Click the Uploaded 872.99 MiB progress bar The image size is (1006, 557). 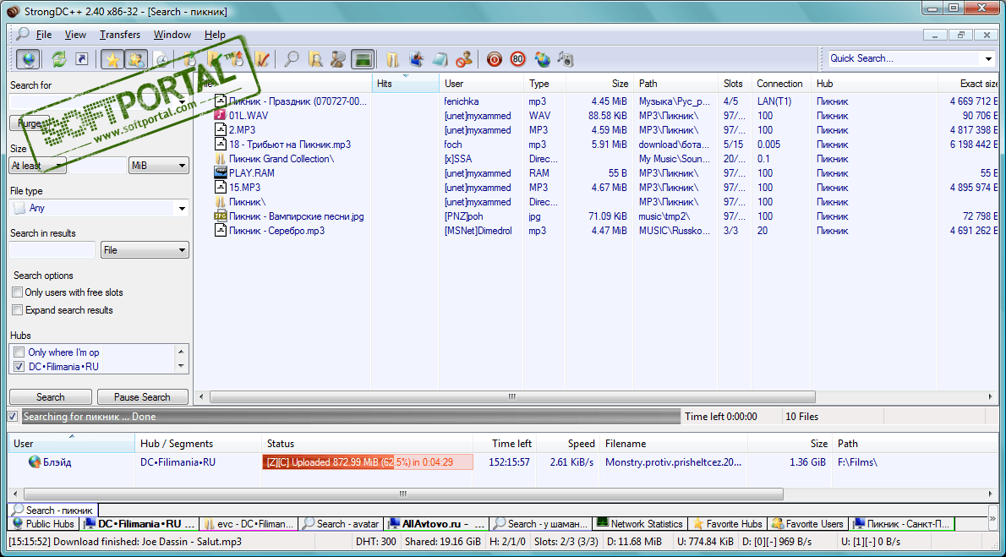pyautogui.click(x=368, y=462)
